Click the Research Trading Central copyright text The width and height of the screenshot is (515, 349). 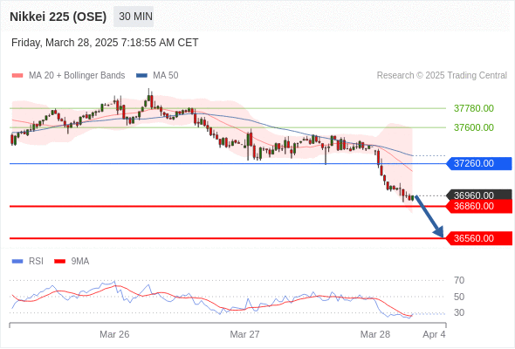442,76
